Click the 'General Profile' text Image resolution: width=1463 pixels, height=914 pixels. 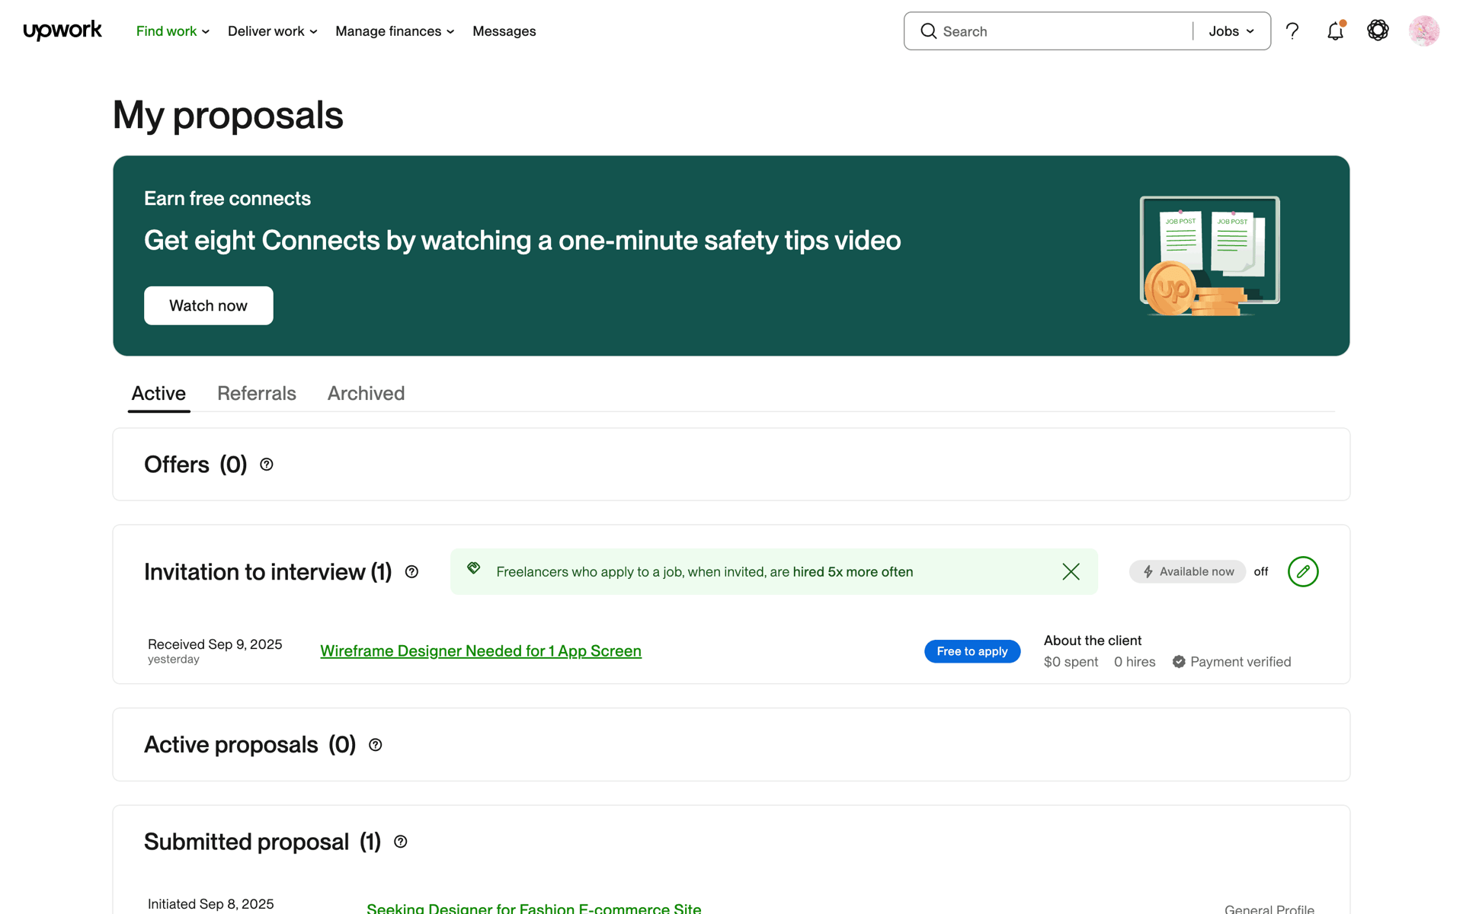coord(1269,909)
